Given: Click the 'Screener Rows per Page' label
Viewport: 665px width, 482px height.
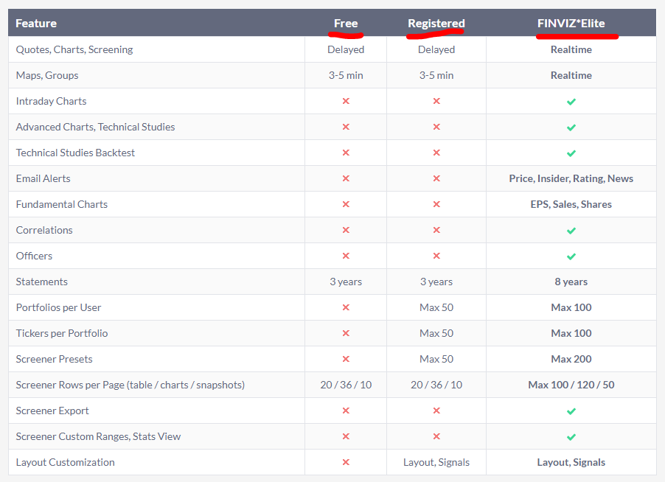Looking at the screenshot, I should tap(130, 385).
